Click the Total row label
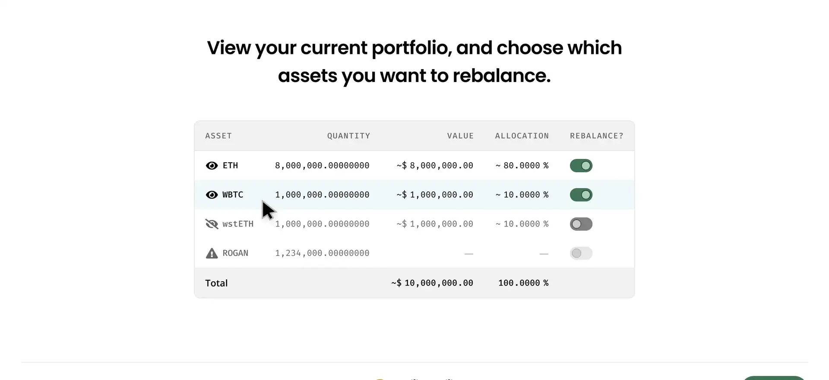 pyautogui.click(x=216, y=283)
